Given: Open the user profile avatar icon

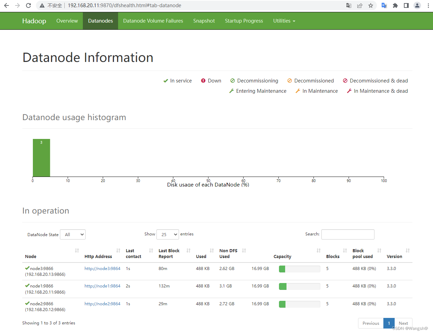Looking at the screenshot, I should click(417, 5).
